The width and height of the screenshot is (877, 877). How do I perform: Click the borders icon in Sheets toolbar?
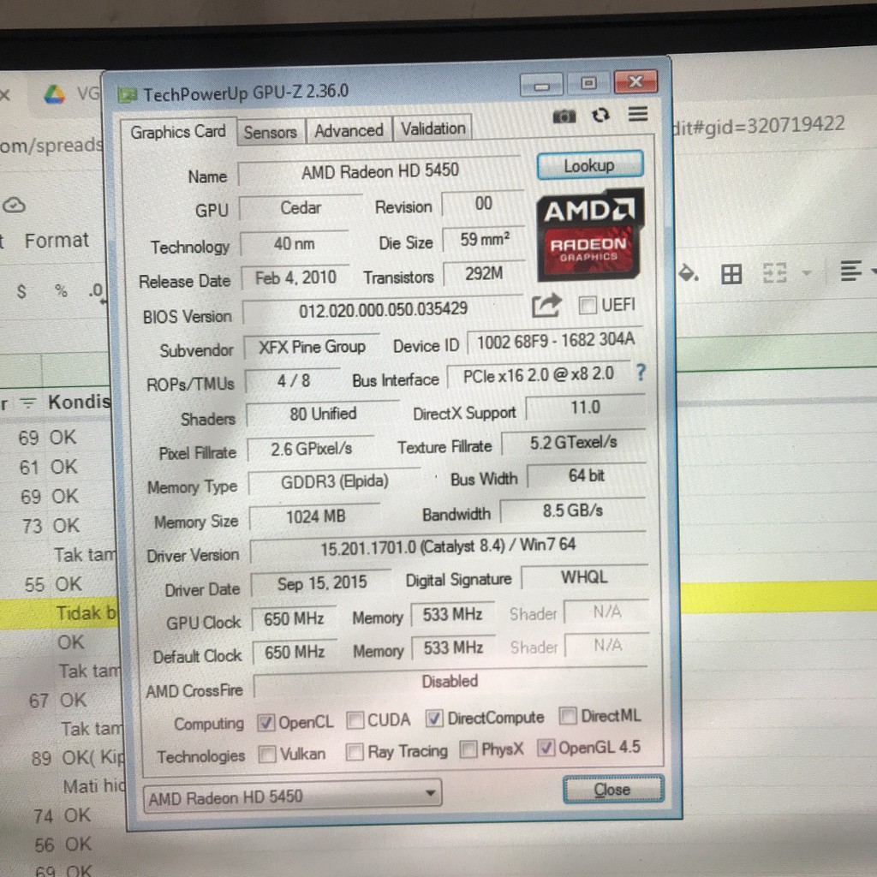731,274
